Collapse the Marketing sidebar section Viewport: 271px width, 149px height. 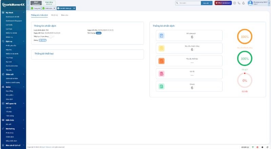pyautogui.click(x=24, y=129)
